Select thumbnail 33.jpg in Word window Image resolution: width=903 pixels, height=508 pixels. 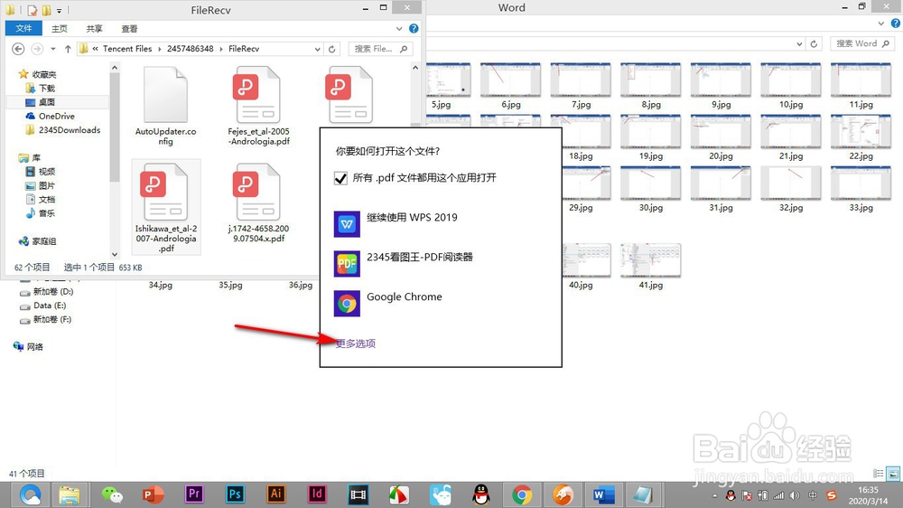pyautogui.click(x=861, y=189)
